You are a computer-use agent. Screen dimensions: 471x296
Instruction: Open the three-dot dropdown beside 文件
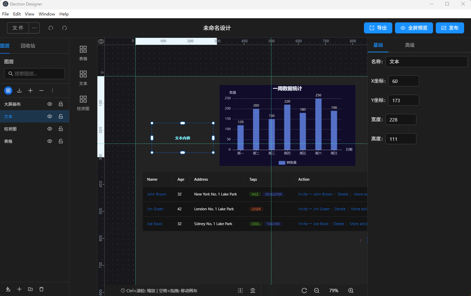pyautogui.click(x=34, y=28)
